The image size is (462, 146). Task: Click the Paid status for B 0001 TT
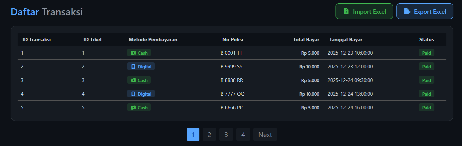(426, 53)
